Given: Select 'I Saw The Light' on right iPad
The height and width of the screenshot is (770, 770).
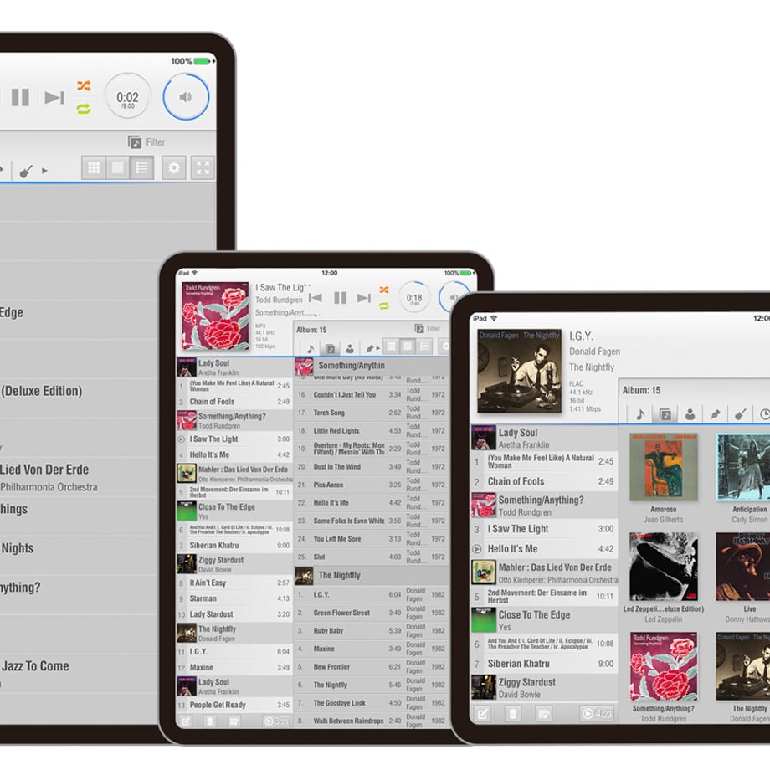Looking at the screenshot, I should coord(545,529).
